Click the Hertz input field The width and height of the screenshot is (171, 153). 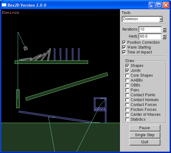pos(150,36)
